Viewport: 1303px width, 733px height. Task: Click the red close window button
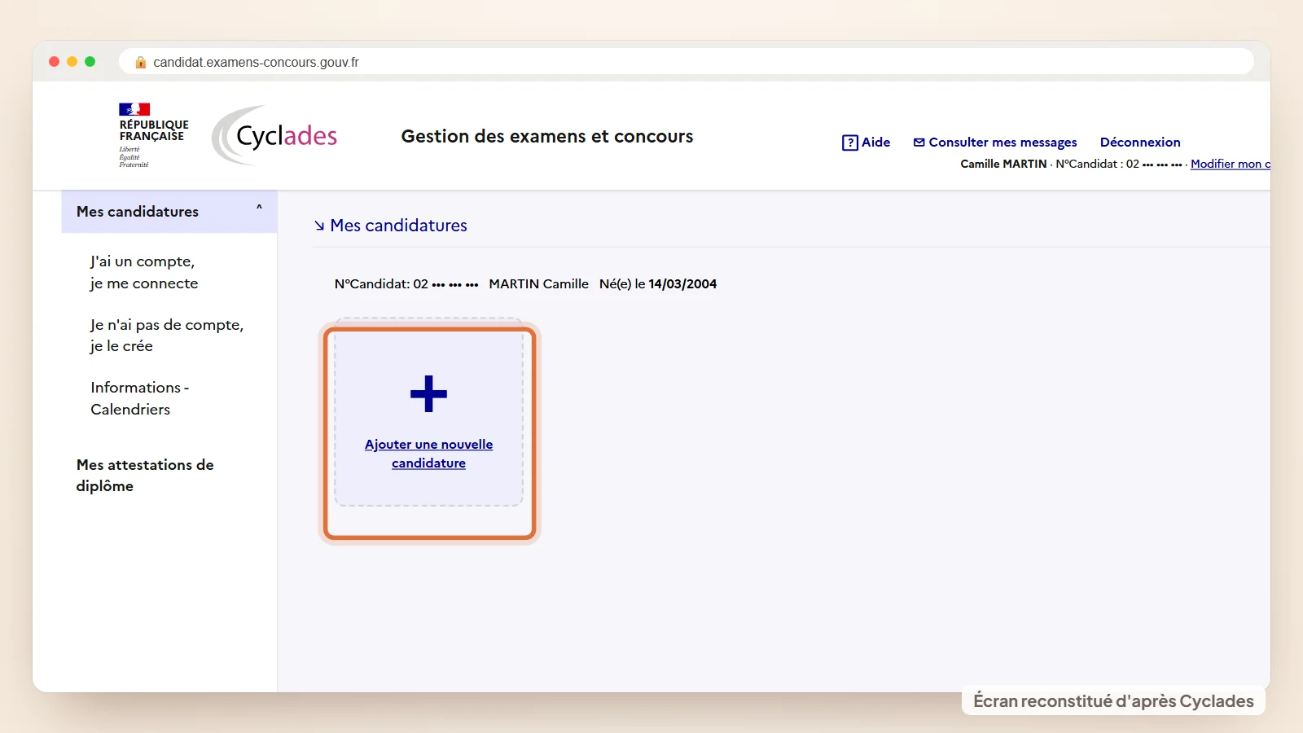(x=54, y=61)
